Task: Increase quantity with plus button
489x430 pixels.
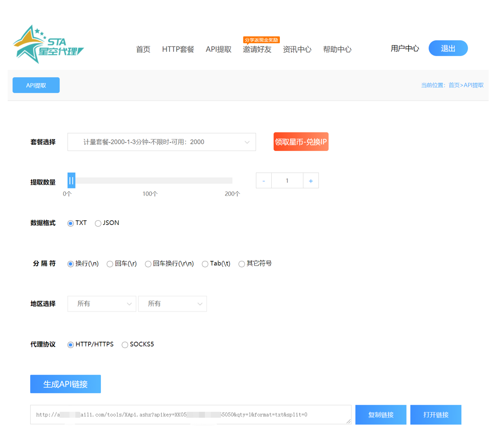Action: (x=311, y=181)
